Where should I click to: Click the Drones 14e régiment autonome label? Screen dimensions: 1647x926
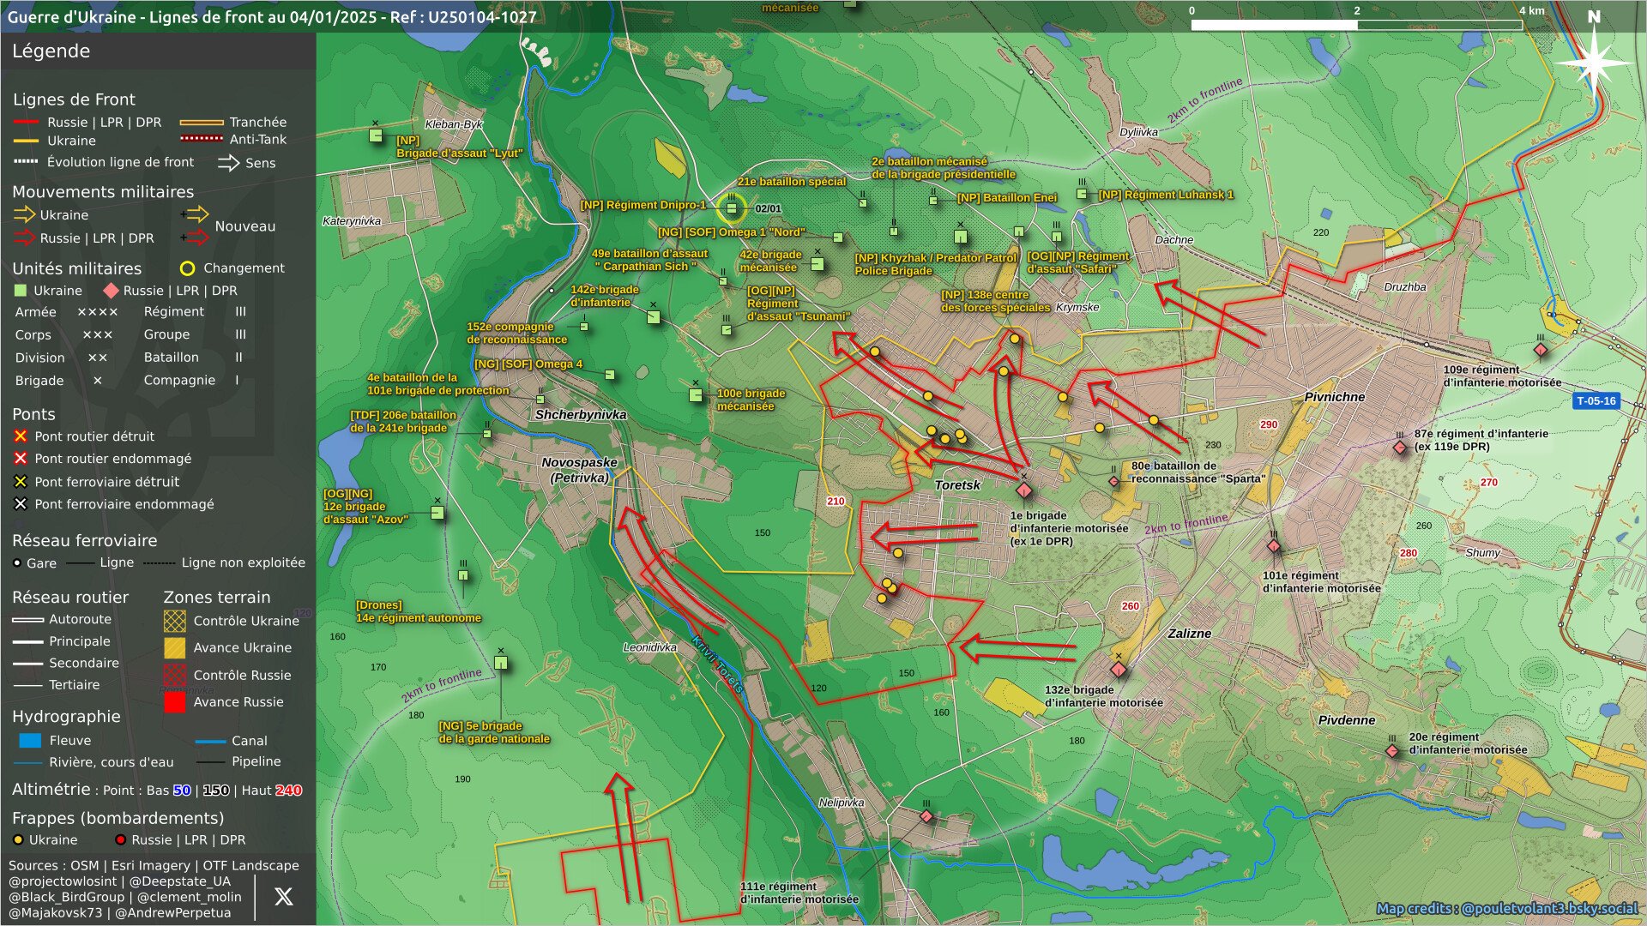(418, 611)
